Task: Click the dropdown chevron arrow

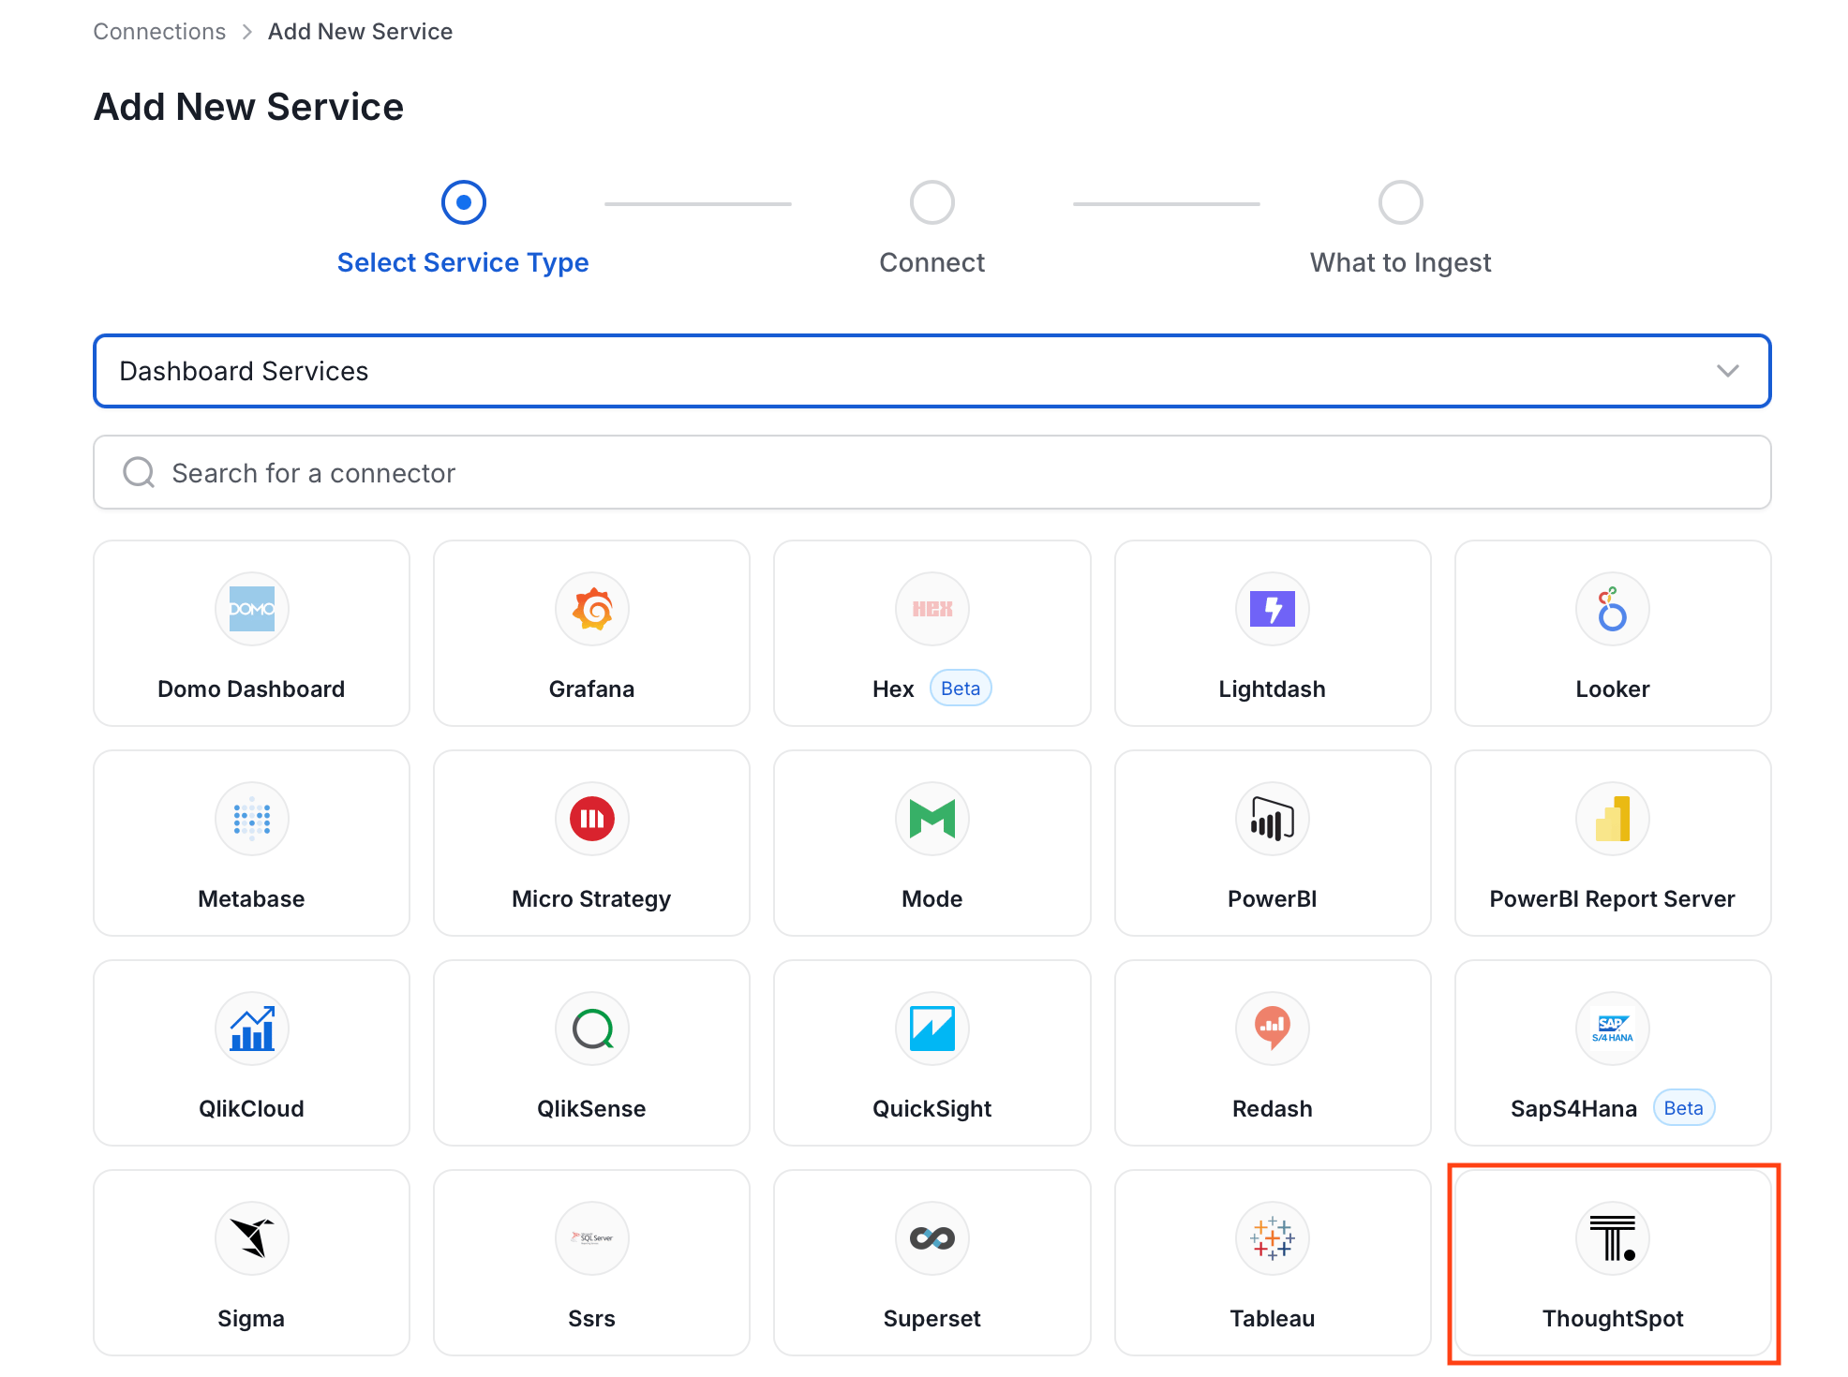Action: pyautogui.click(x=1727, y=371)
